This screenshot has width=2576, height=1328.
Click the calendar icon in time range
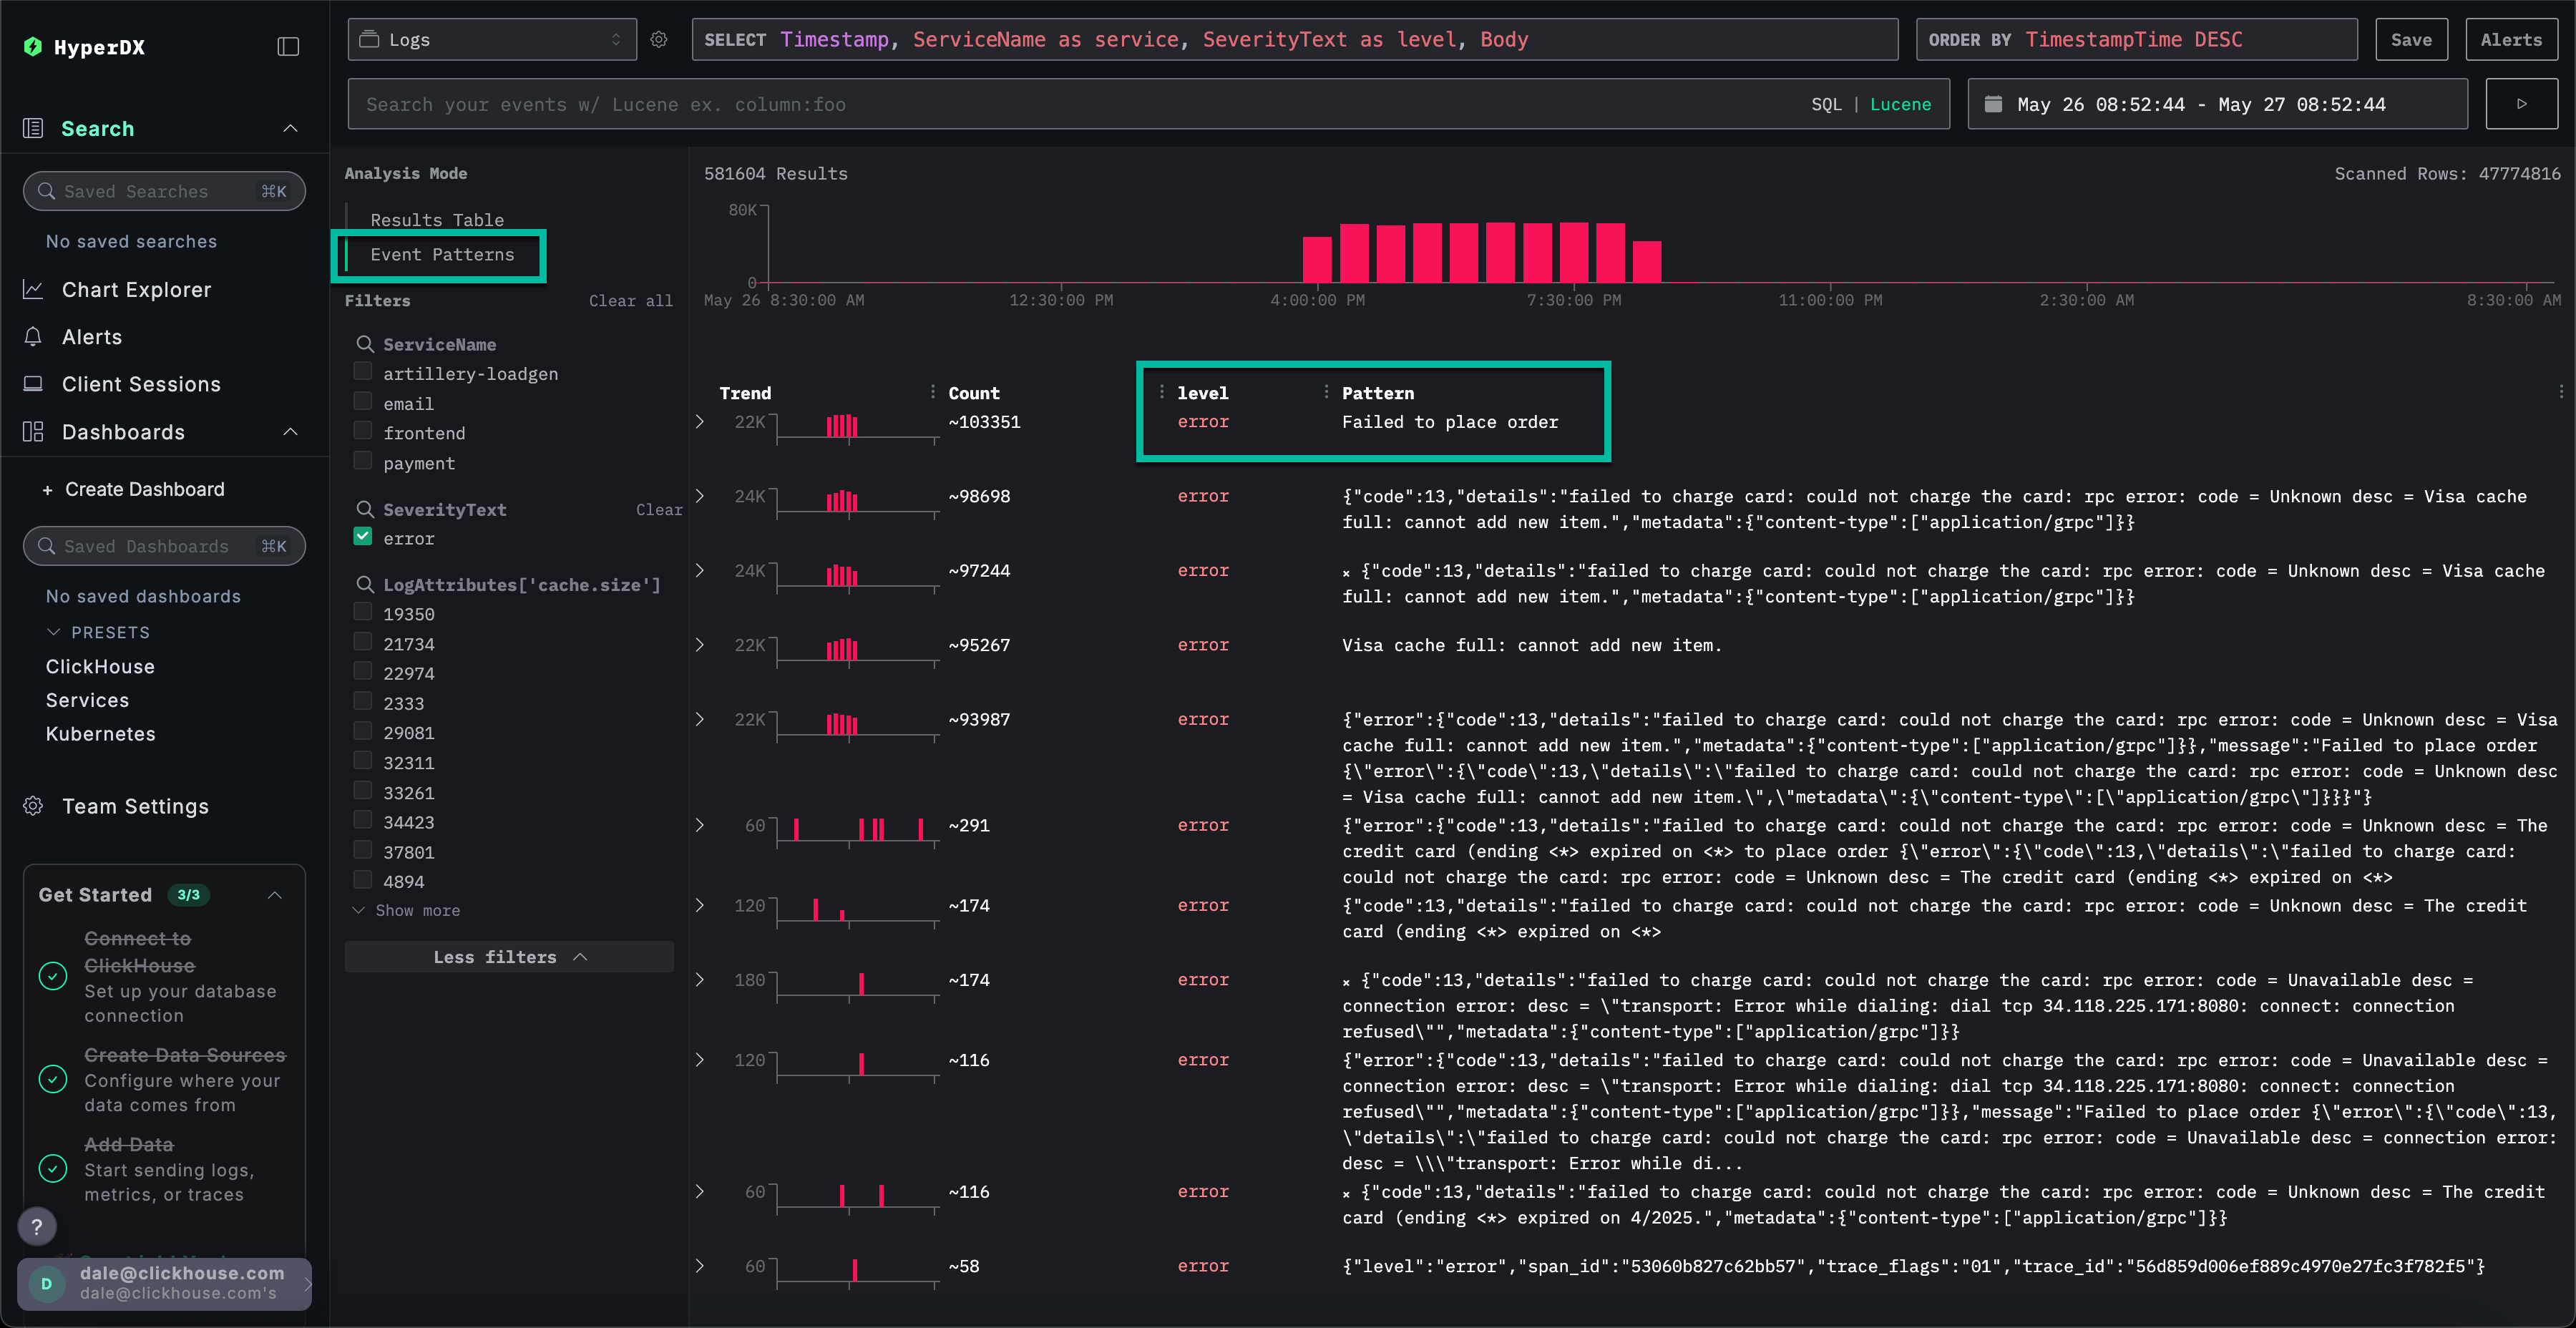(x=1993, y=104)
